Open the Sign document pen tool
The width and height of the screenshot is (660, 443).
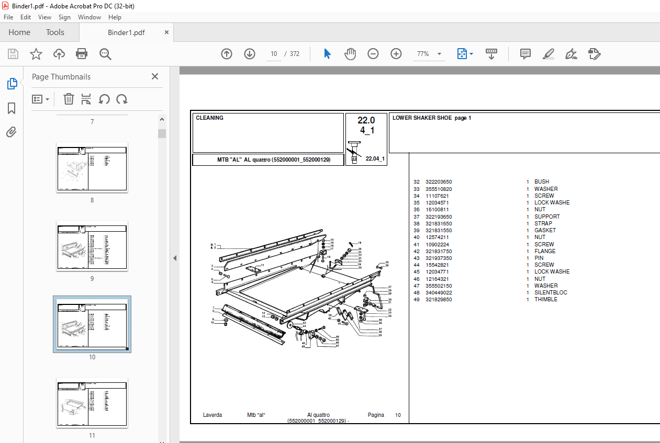pos(571,54)
